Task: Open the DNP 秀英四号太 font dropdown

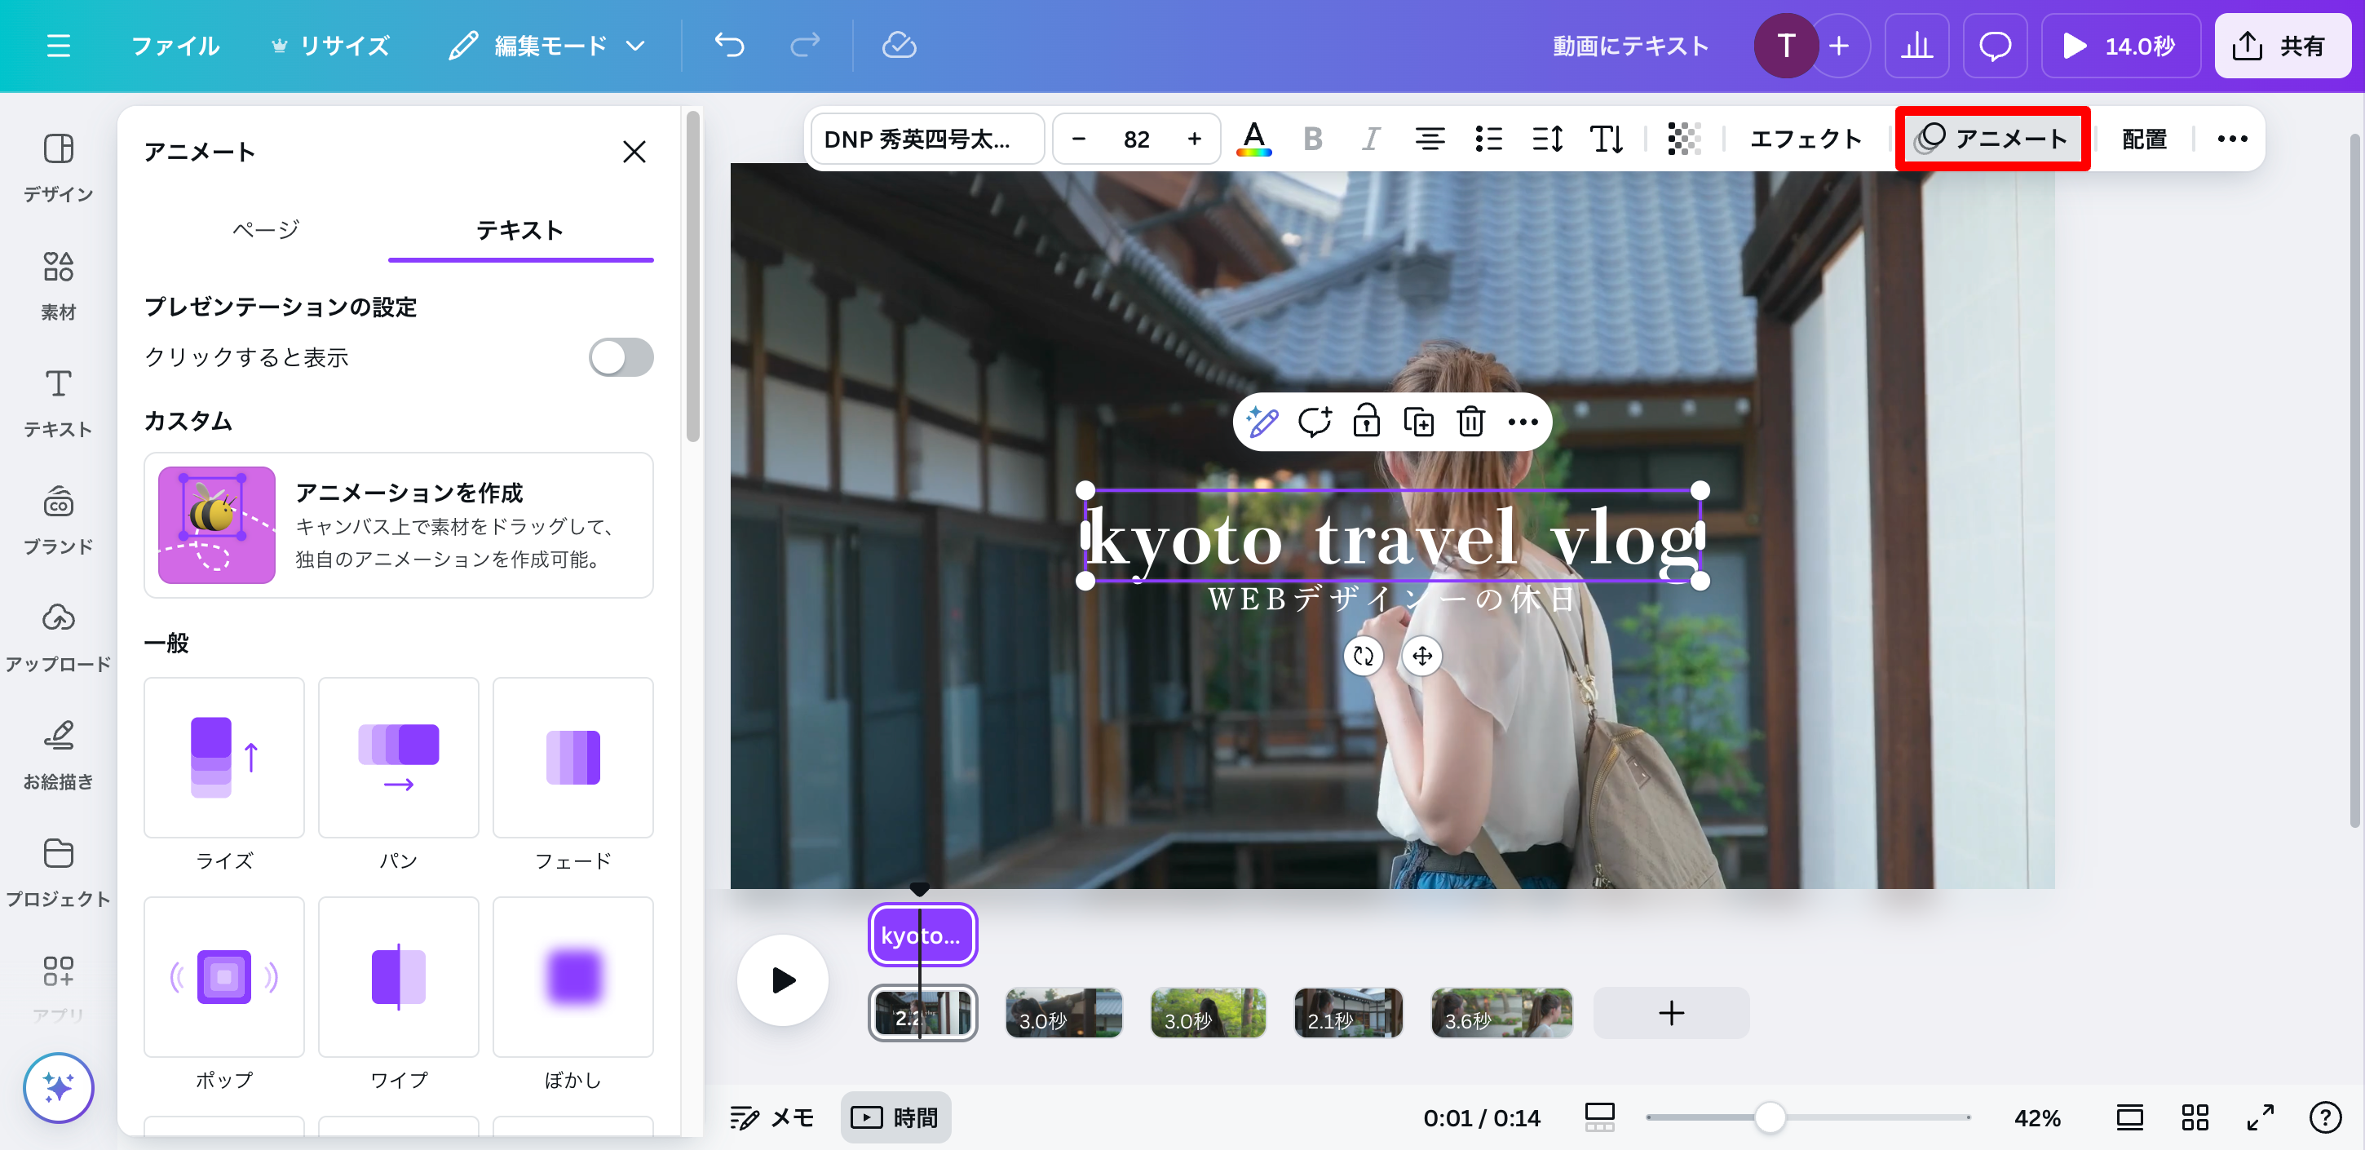Action: click(927, 139)
